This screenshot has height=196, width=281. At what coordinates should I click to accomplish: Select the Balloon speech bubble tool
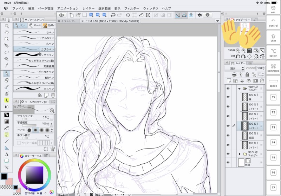(x=7, y=161)
